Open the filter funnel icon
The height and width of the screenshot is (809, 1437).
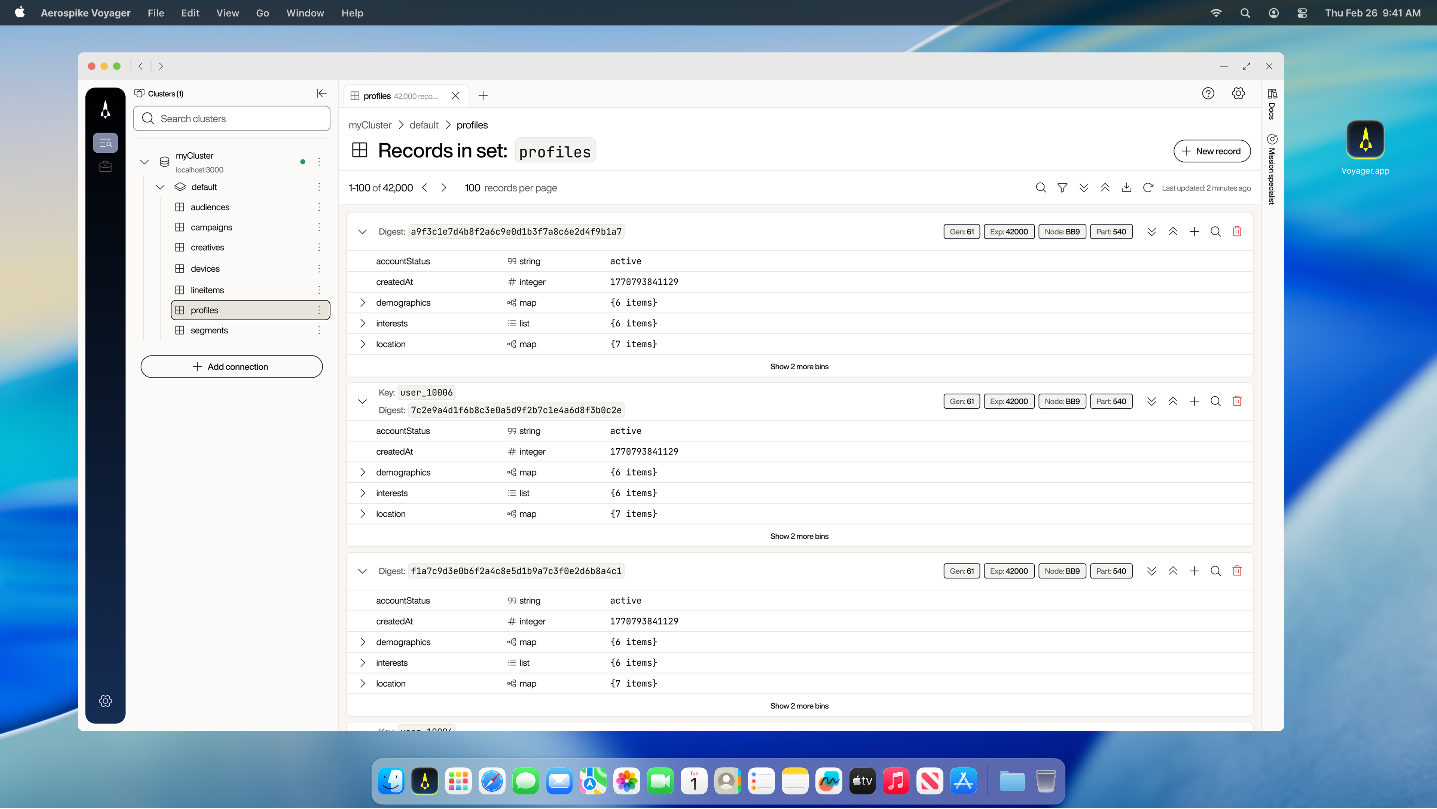(1062, 188)
